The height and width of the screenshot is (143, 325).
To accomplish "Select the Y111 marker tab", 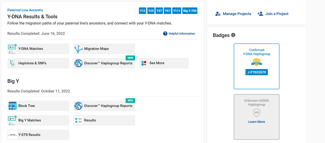I will point(177,11).
